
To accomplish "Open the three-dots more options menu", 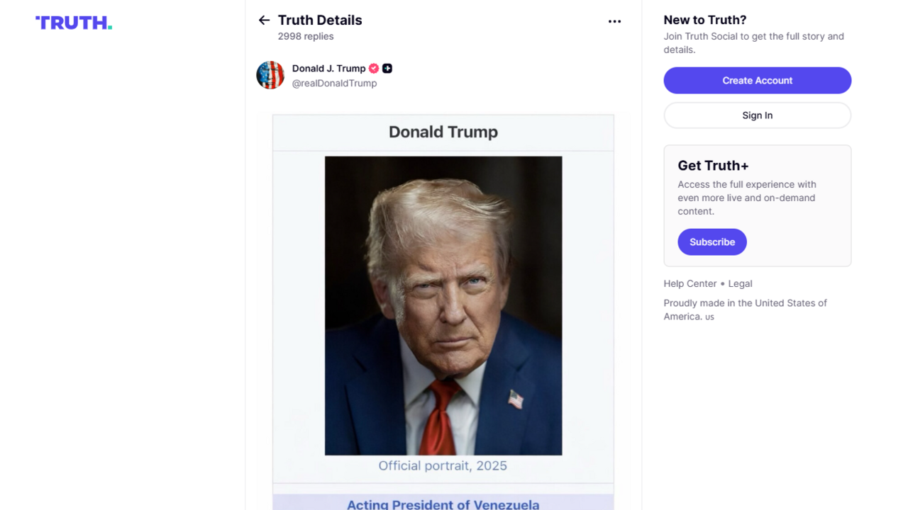I will point(614,21).
